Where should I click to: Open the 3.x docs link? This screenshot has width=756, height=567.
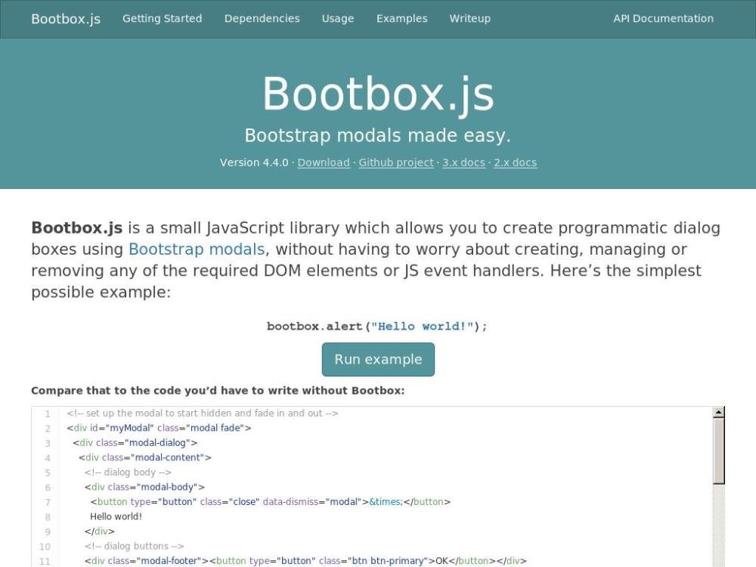point(463,163)
